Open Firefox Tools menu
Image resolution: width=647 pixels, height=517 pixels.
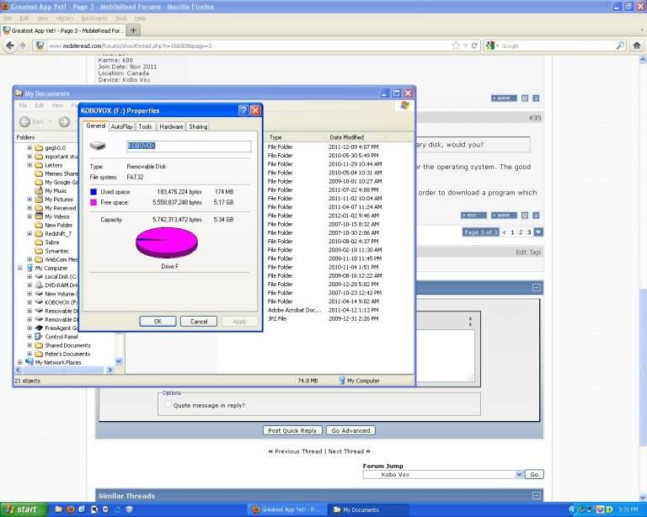click(x=121, y=19)
